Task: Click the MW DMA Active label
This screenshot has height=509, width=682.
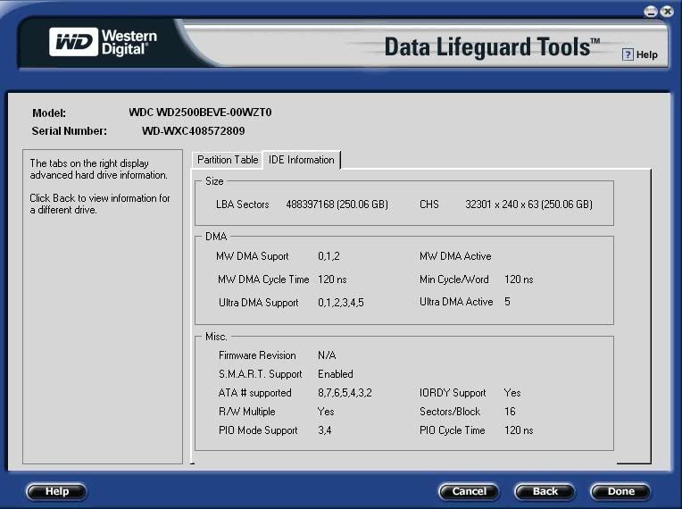Action: pyautogui.click(x=455, y=256)
